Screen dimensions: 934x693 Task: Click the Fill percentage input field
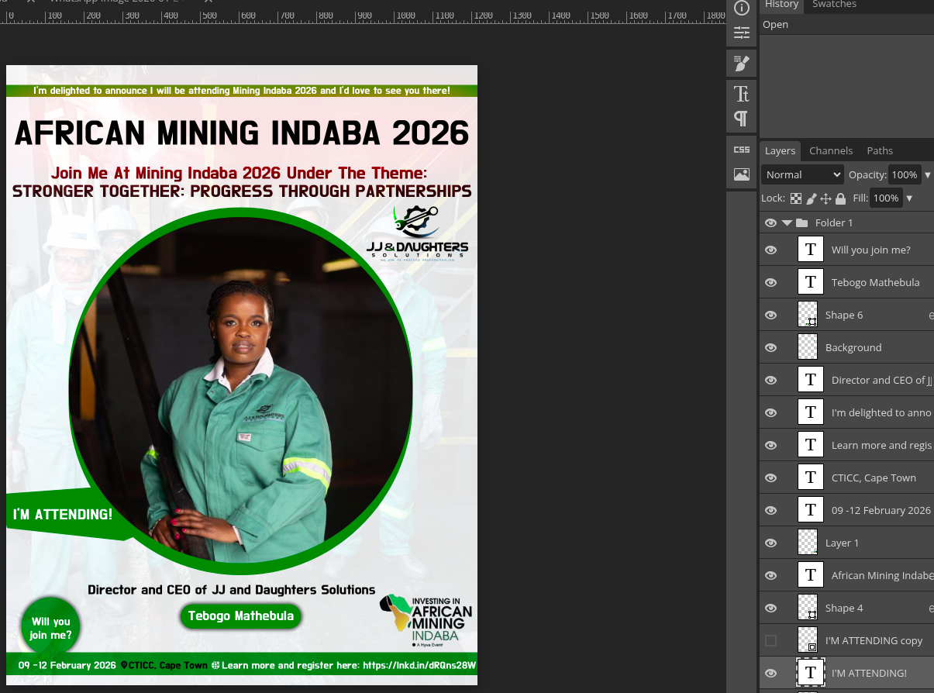885,198
